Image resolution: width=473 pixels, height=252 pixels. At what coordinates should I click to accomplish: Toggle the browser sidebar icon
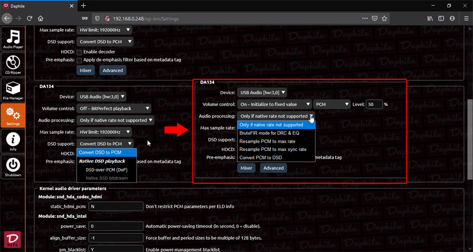tap(441, 18)
